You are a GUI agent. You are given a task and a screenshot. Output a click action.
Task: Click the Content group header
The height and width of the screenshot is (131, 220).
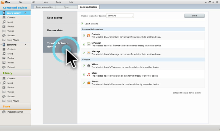pos(143,60)
